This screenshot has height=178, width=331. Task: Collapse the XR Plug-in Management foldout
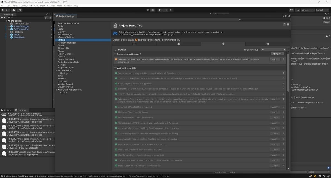[57, 90]
